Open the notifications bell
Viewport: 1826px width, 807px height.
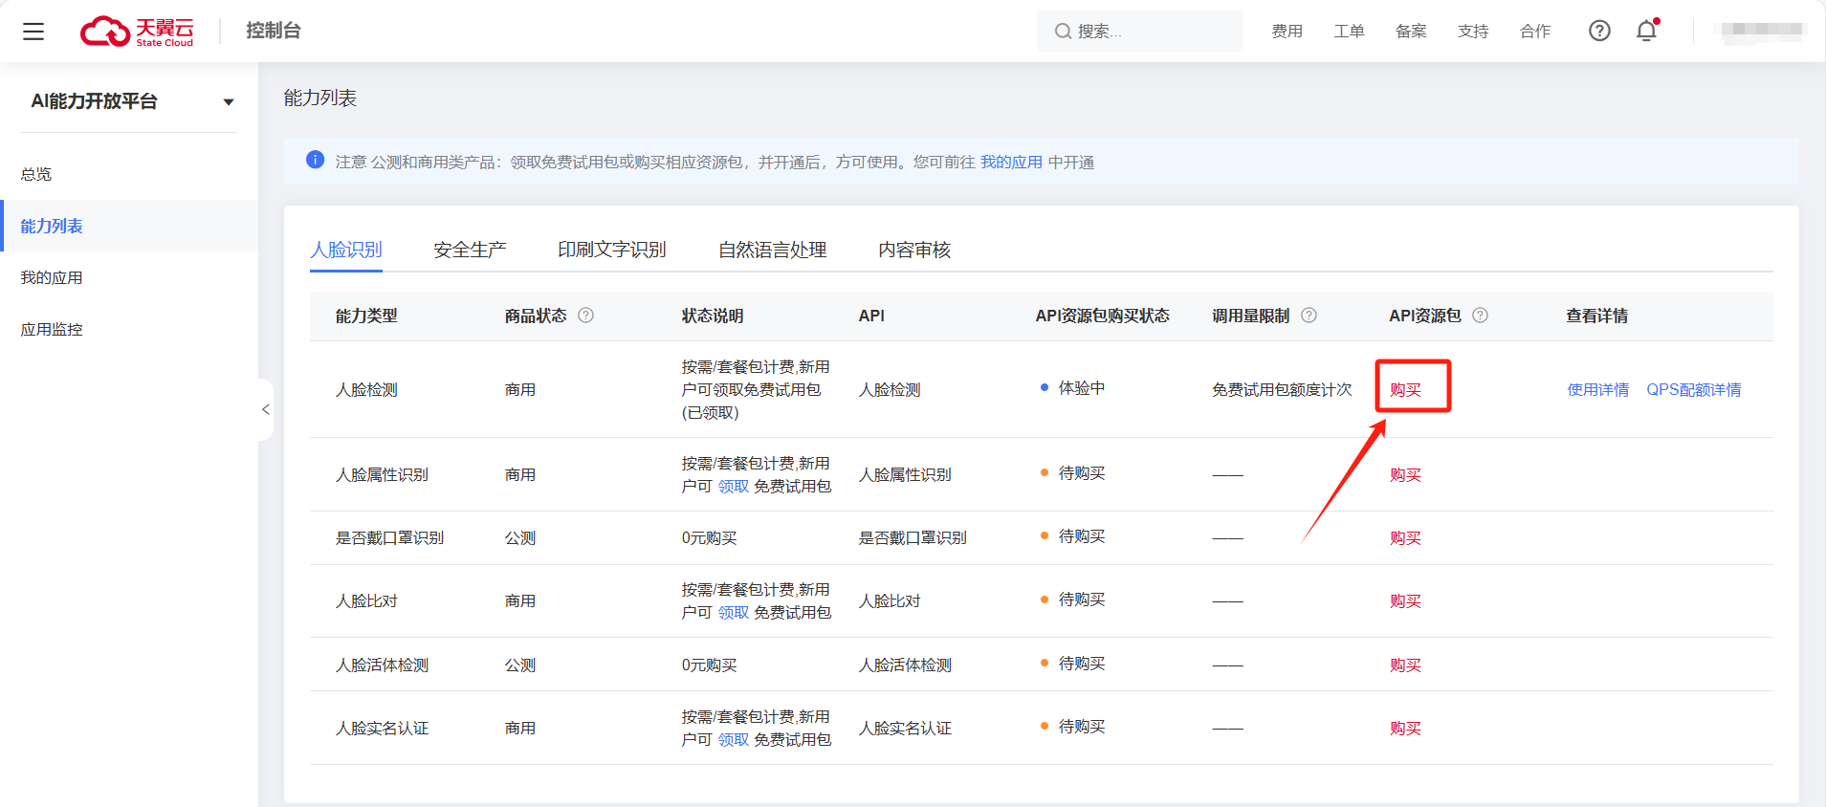pos(1646,31)
